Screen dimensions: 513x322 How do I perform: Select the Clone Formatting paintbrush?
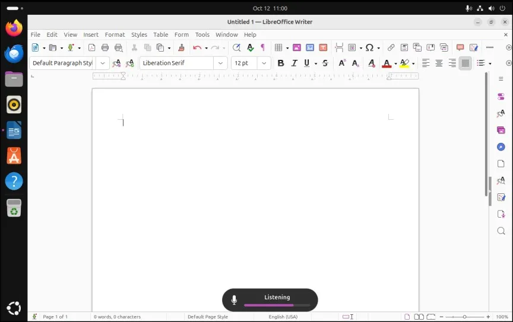point(181,47)
